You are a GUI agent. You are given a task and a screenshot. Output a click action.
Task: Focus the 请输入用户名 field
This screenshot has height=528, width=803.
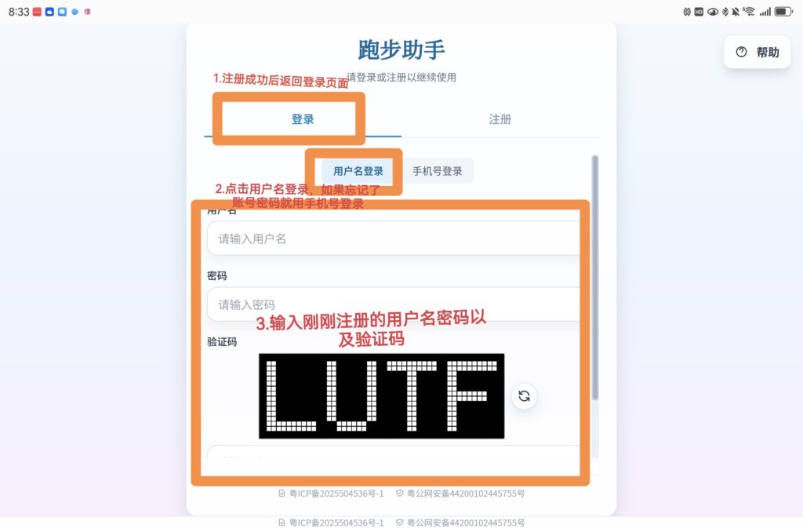point(394,239)
